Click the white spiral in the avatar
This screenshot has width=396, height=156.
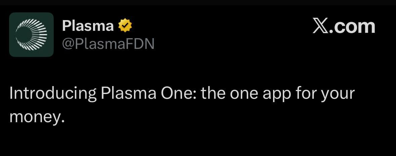click(31, 34)
